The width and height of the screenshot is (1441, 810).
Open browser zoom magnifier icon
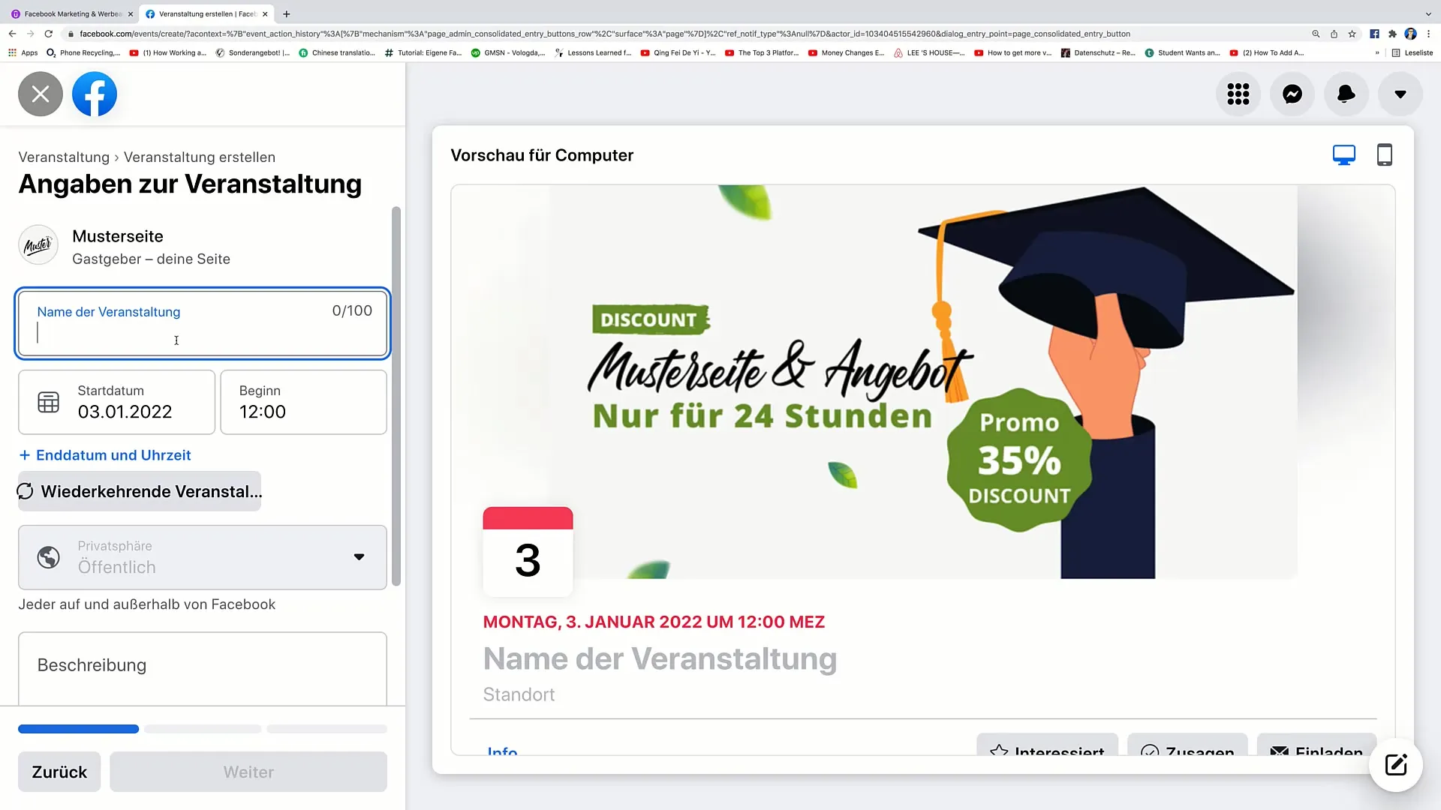tap(1316, 34)
